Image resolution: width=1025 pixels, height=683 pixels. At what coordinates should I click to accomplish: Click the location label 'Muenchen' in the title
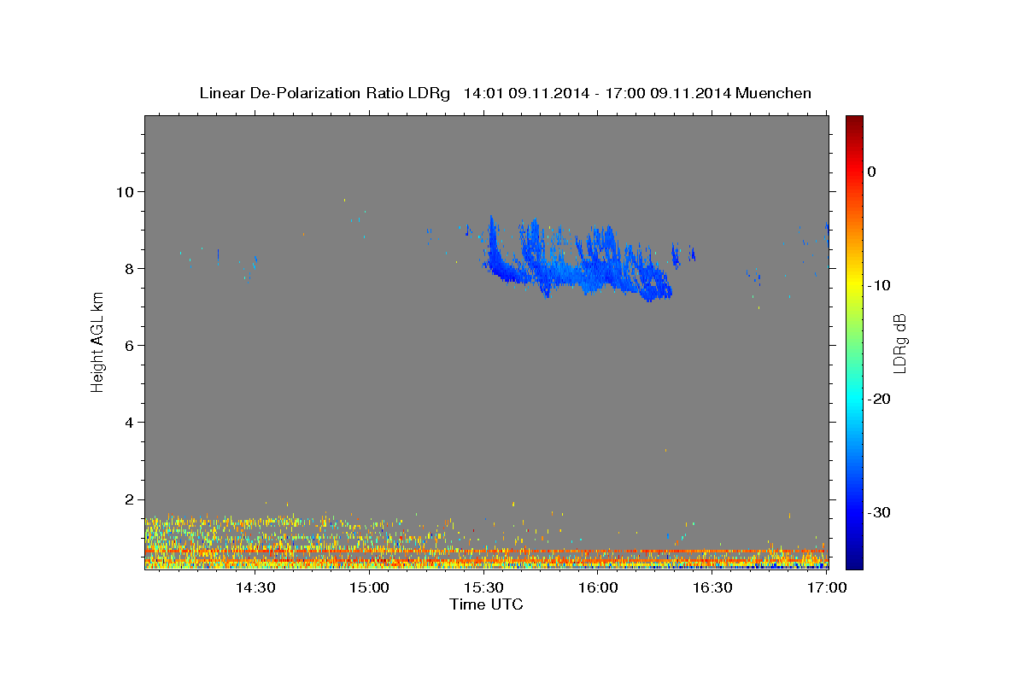click(774, 93)
